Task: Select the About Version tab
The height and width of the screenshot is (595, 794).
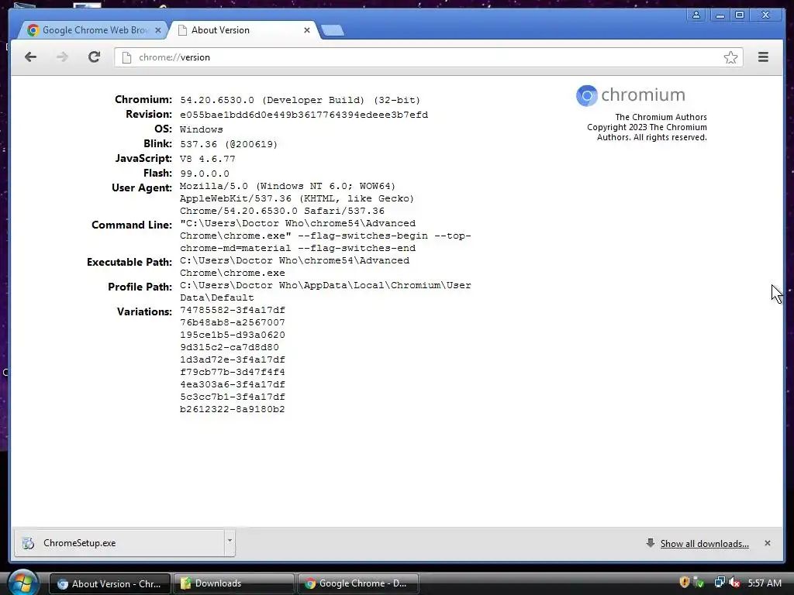Action: [x=243, y=30]
